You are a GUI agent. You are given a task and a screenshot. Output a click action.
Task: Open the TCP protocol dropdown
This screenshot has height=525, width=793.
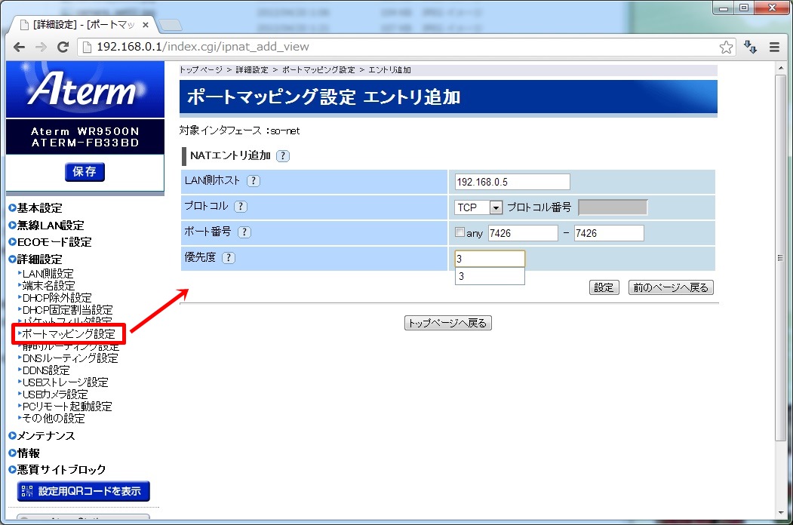[x=478, y=207]
